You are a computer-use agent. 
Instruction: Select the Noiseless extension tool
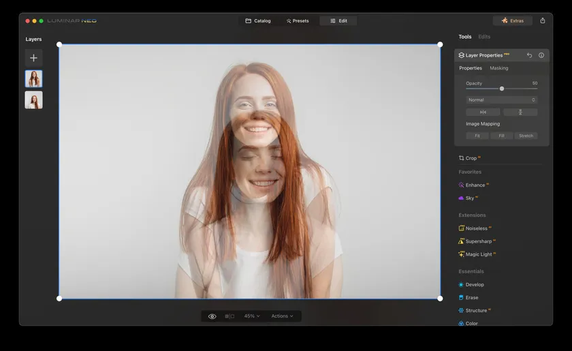click(x=476, y=228)
